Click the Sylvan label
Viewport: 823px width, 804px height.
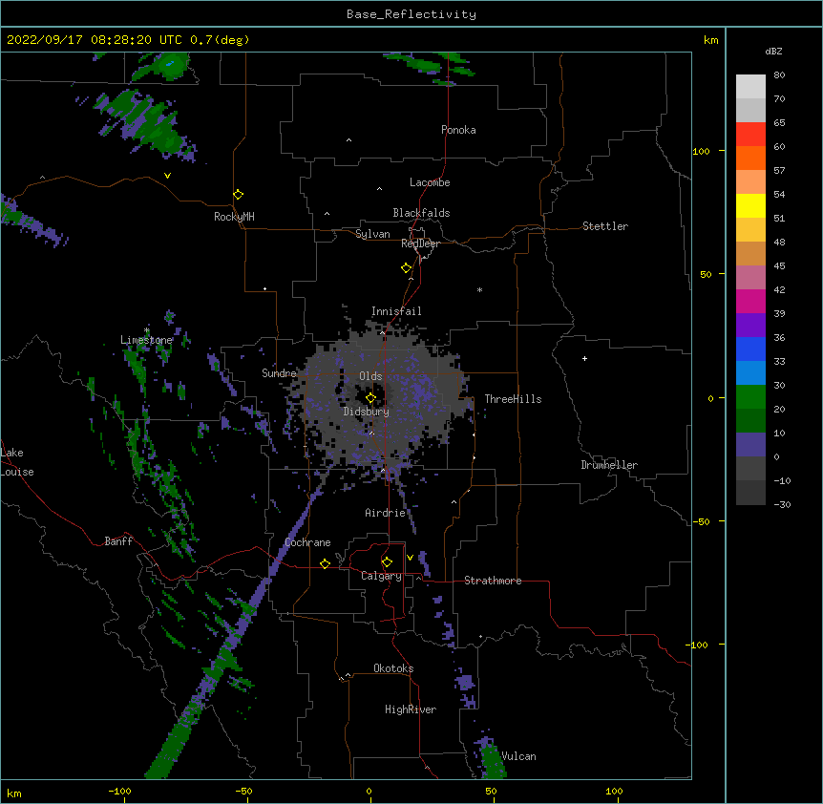372,234
